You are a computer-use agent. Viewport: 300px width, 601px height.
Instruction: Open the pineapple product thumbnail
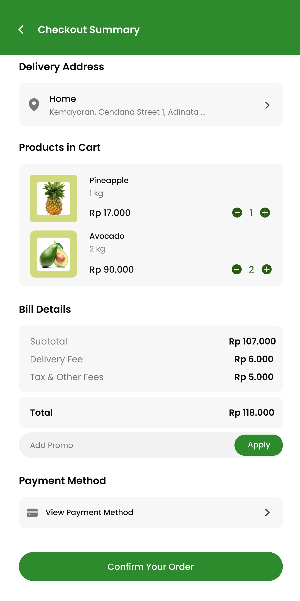(x=54, y=198)
